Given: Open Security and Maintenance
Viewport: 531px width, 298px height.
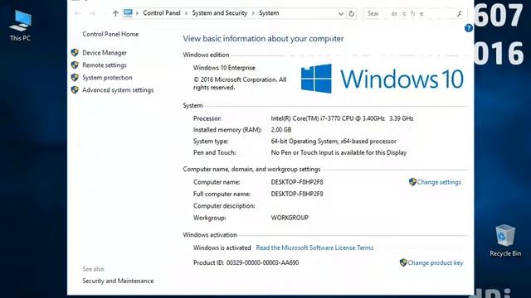Looking at the screenshot, I should (118, 281).
